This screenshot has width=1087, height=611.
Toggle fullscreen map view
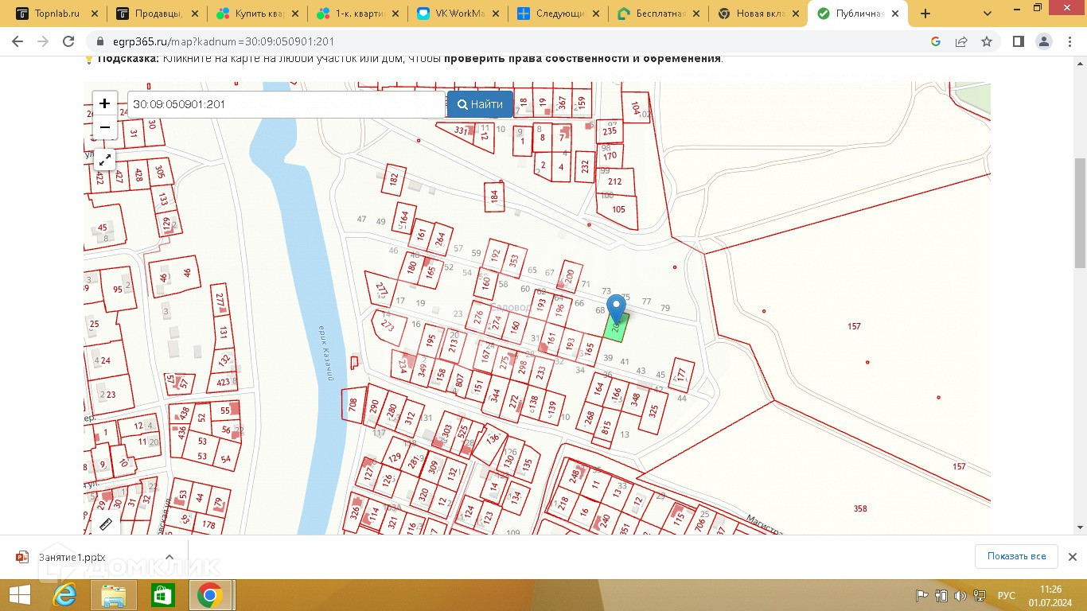pyautogui.click(x=104, y=160)
